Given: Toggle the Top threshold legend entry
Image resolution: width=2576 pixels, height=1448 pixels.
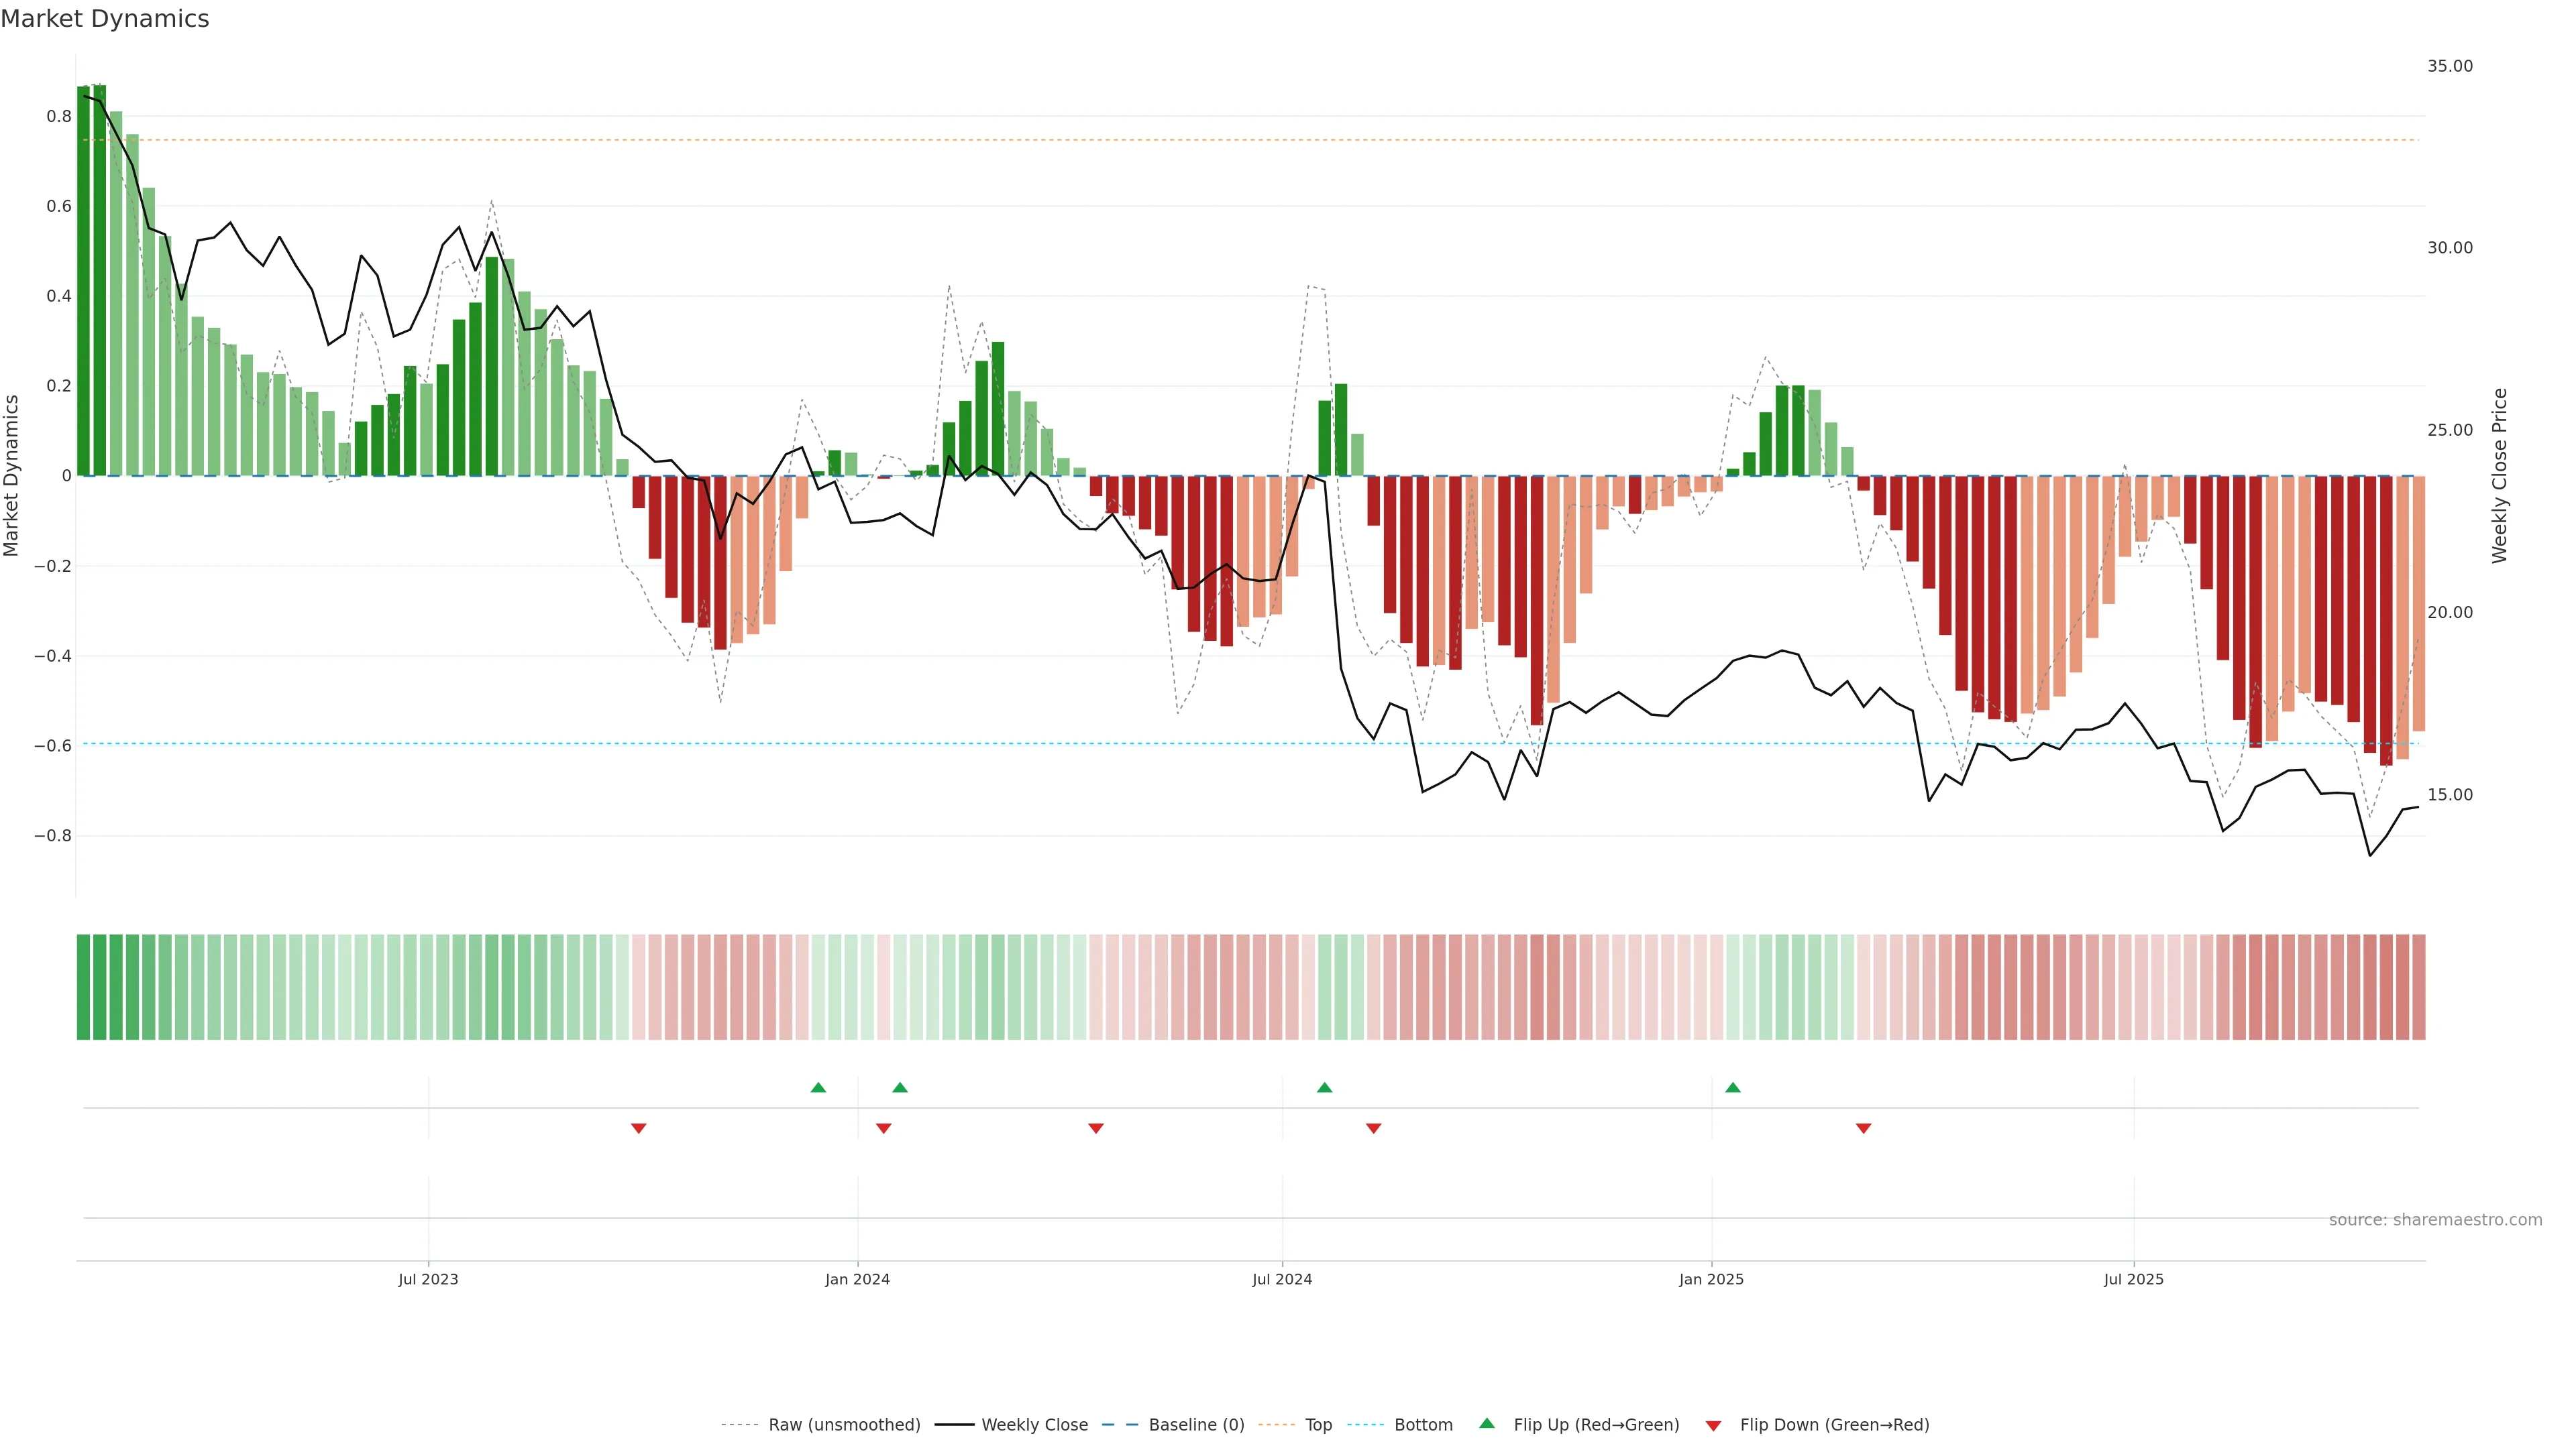Looking at the screenshot, I should [x=1318, y=1424].
